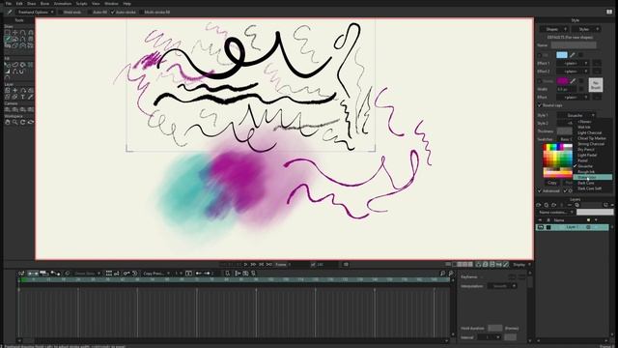The height and width of the screenshot is (348, 618).
Task: Select the Transform Layer tool
Action: 15,90
